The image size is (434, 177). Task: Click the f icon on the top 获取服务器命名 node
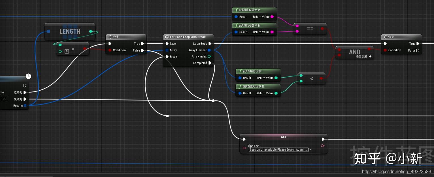coord(236,10)
